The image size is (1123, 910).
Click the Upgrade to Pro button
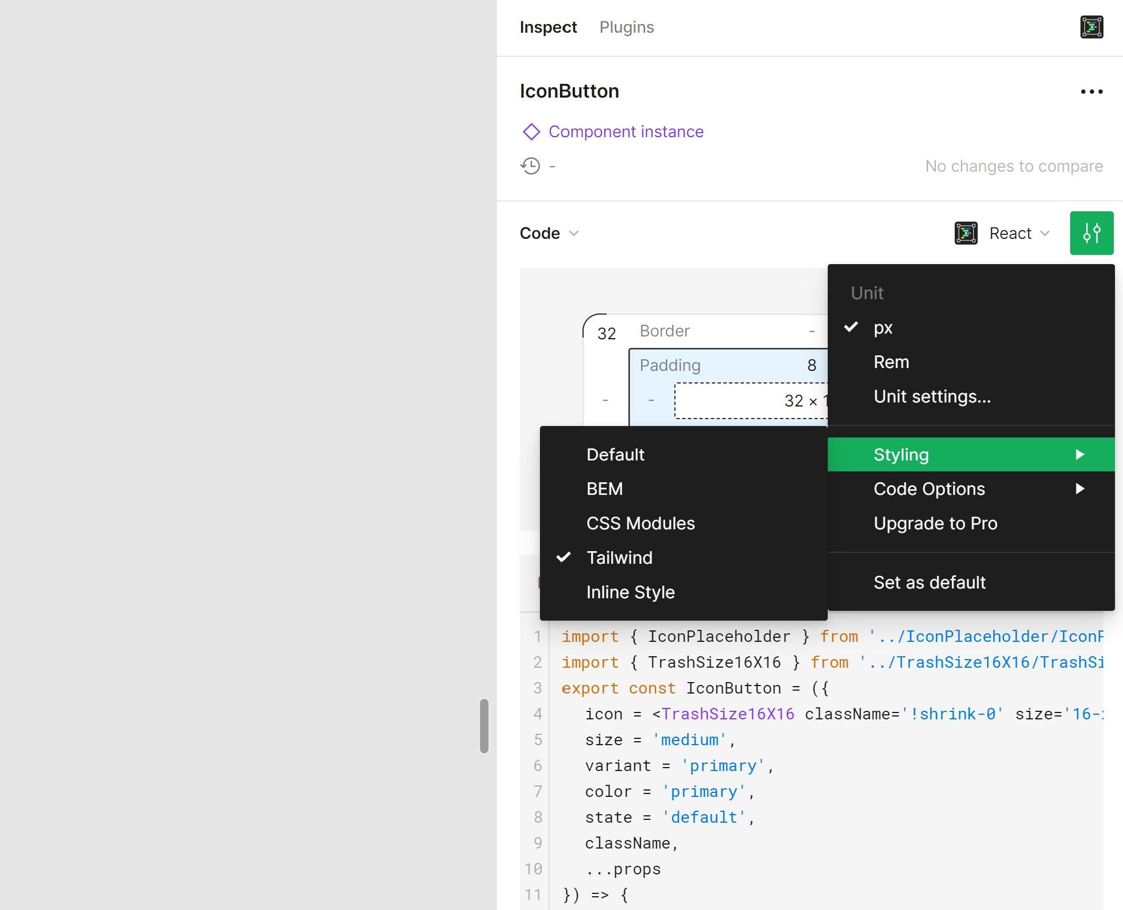pyautogui.click(x=935, y=523)
